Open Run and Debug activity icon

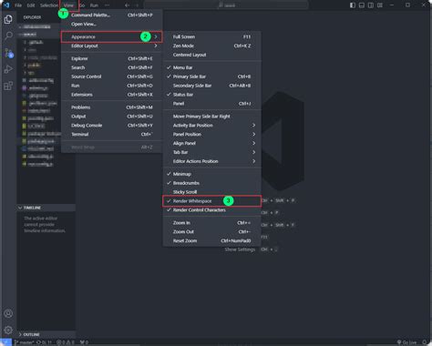tap(8, 69)
